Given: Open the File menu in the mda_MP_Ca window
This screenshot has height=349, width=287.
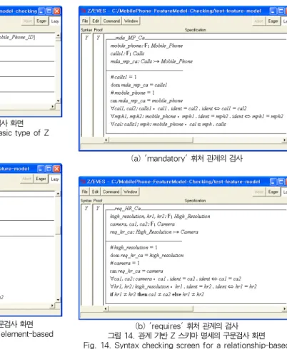Looking at the screenshot, I should point(85,21).
